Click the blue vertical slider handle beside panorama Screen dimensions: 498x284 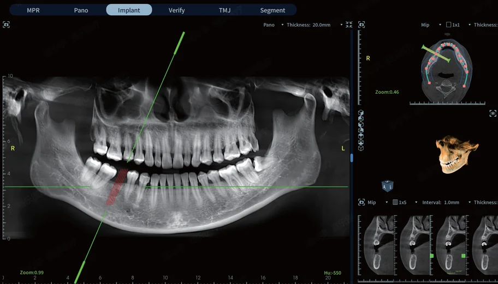click(352, 158)
